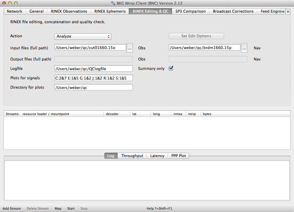
Task: Click the Set Edit Options button
Action: pyautogui.click(x=196, y=36)
